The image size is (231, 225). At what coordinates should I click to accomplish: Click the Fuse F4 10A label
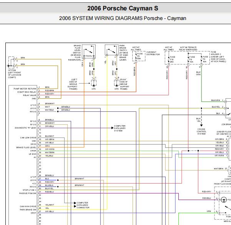tap(205, 59)
